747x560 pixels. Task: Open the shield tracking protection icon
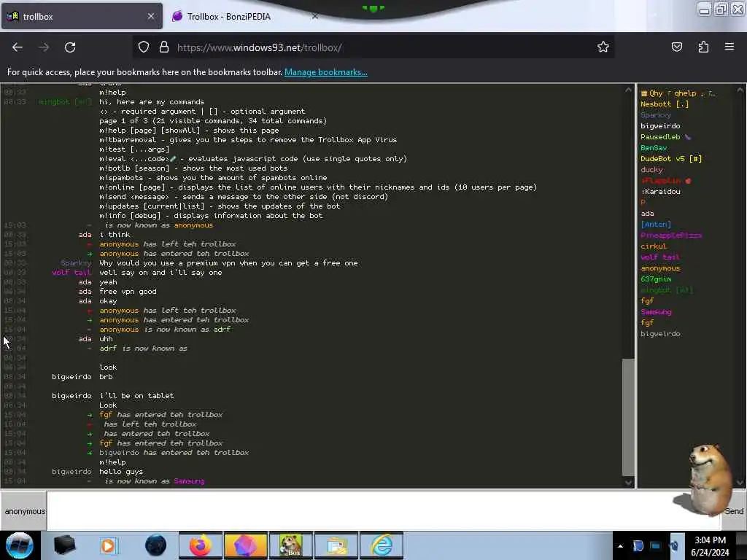point(144,47)
